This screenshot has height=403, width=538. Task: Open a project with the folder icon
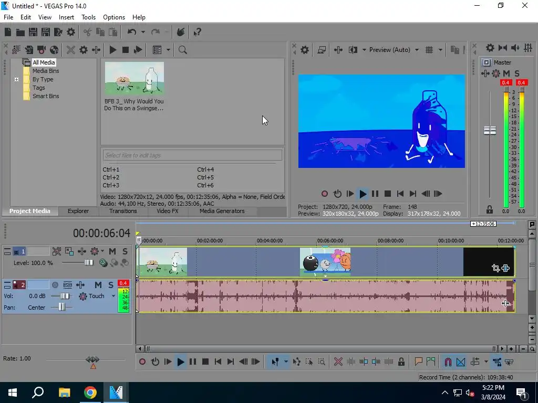point(20,32)
